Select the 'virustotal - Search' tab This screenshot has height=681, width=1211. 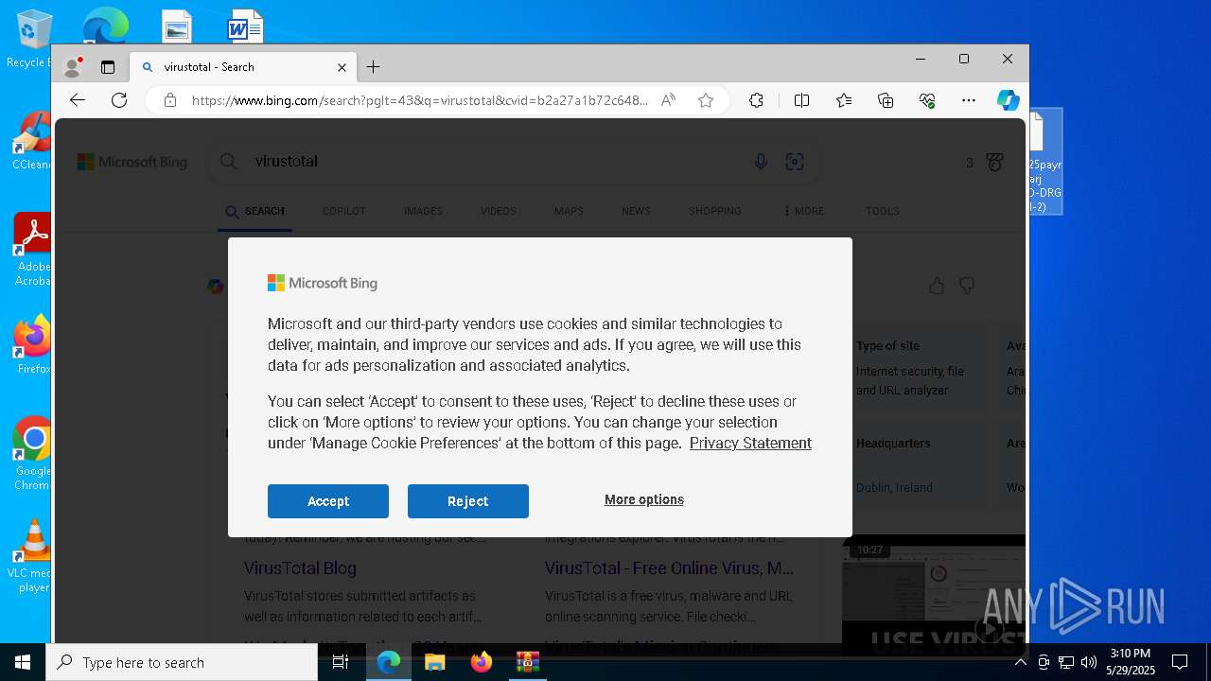click(244, 67)
